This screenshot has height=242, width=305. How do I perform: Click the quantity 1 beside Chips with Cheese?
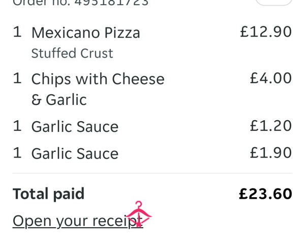(17, 78)
